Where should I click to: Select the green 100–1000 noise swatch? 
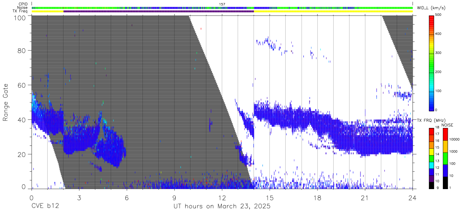(x=445, y=159)
